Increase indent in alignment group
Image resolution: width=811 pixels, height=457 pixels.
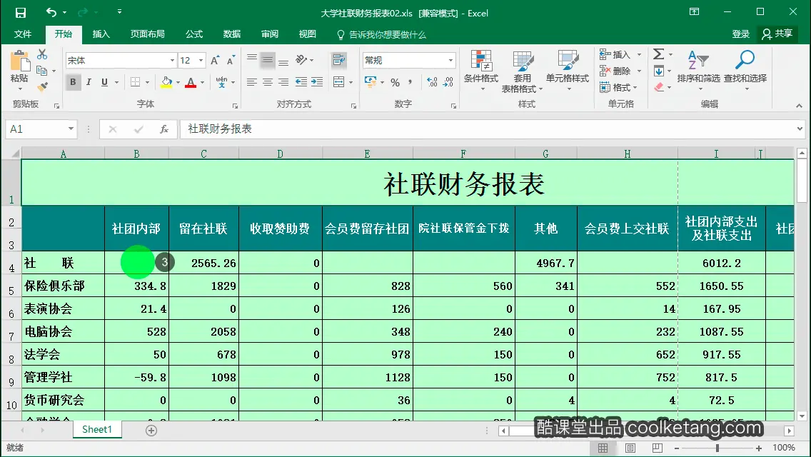tap(316, 82)
